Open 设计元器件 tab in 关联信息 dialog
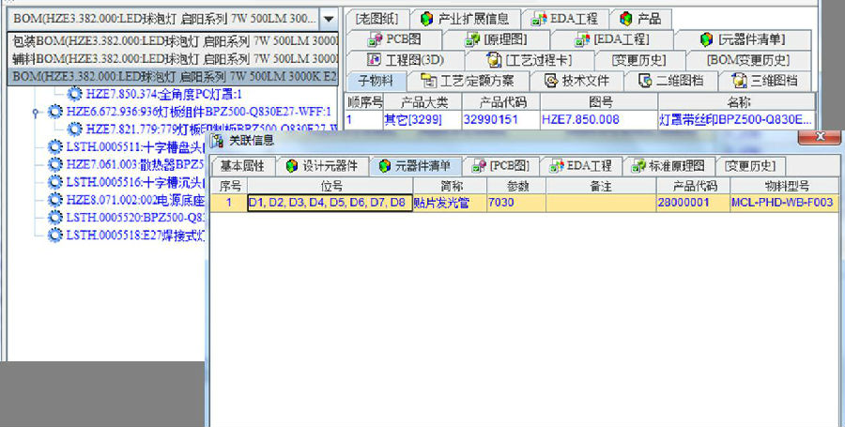Image resolution: width=845 pixels, height=427 pixels. 322,166
